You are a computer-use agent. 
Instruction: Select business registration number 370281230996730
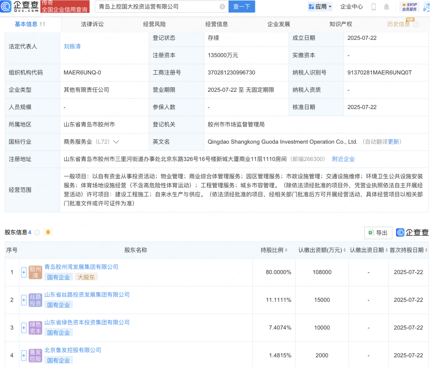click(231, 72)
